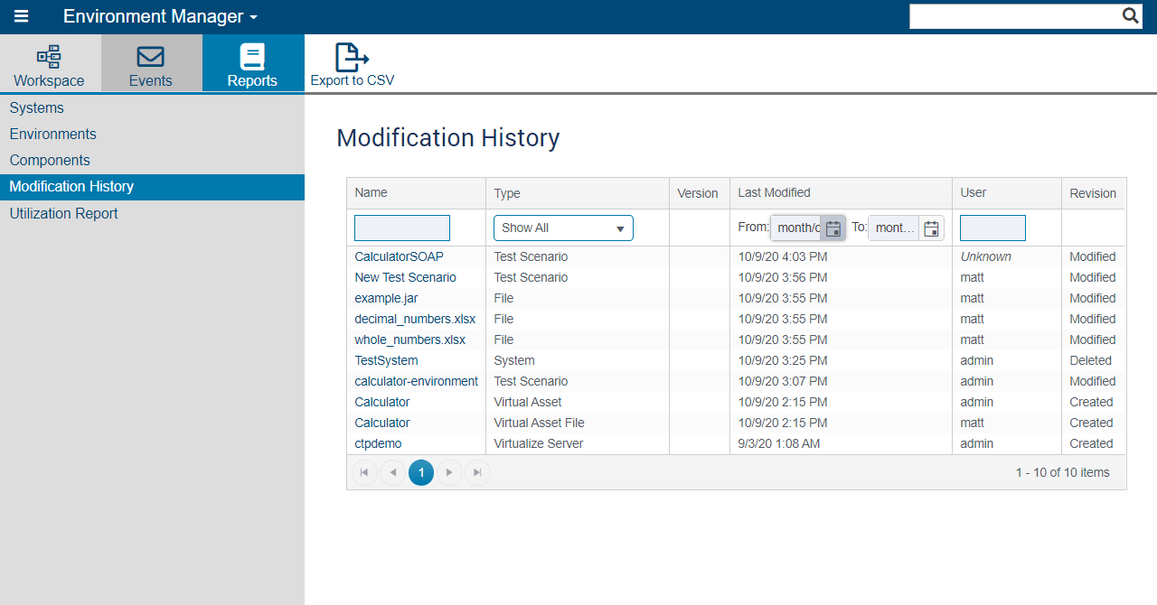Viewport: 1157px width, 605px height.
Task: Open the whole_numbers.xlsx entry
Action: pyautogui.click(x=409, y=340)
